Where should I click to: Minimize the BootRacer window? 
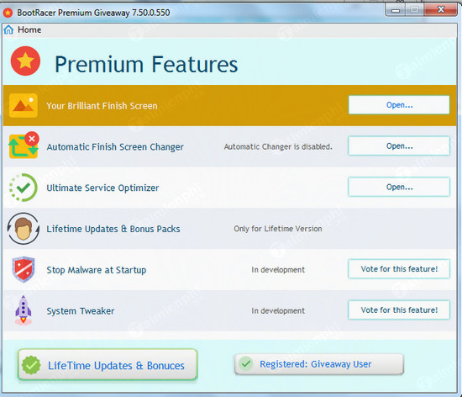(396, 10)
